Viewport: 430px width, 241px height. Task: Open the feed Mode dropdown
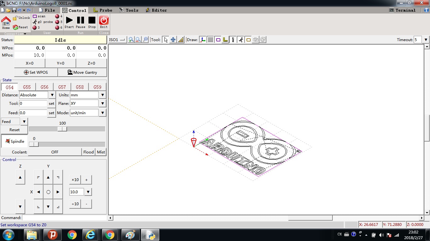point(103,113)
